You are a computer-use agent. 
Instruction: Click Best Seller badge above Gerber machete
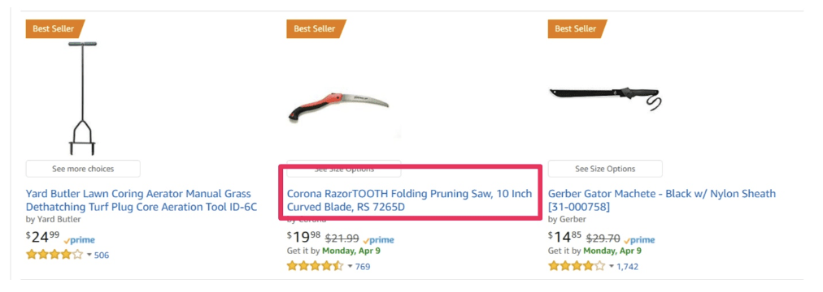(577, 28)
